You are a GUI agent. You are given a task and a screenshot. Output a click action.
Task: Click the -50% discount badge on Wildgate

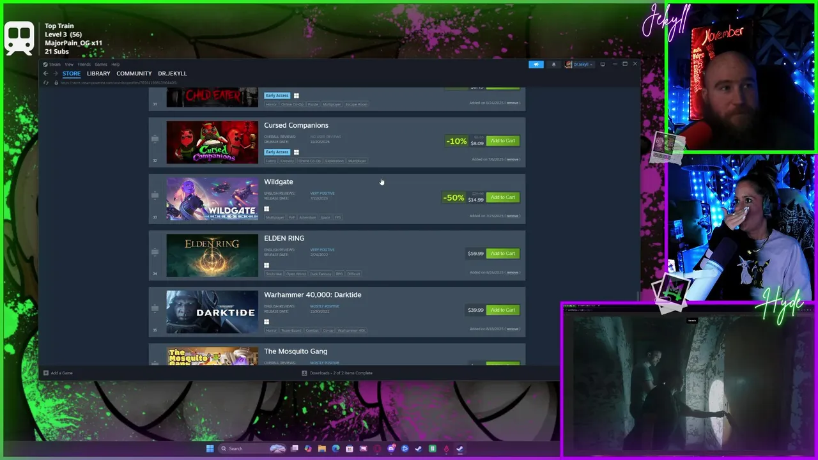click(x=454, y=197)
